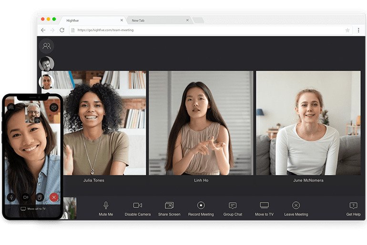This screenshot has height=245, width=367.
Task: Select second sidebar participant avatar
Action: click(46, 82)
